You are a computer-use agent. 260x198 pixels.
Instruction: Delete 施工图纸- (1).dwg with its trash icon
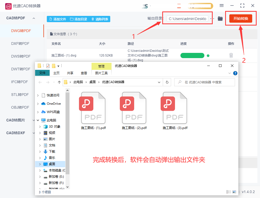(x=231, y=55)
